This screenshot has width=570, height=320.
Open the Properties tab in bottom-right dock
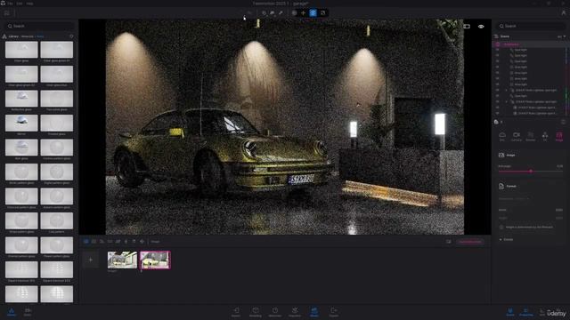(525, 312)
